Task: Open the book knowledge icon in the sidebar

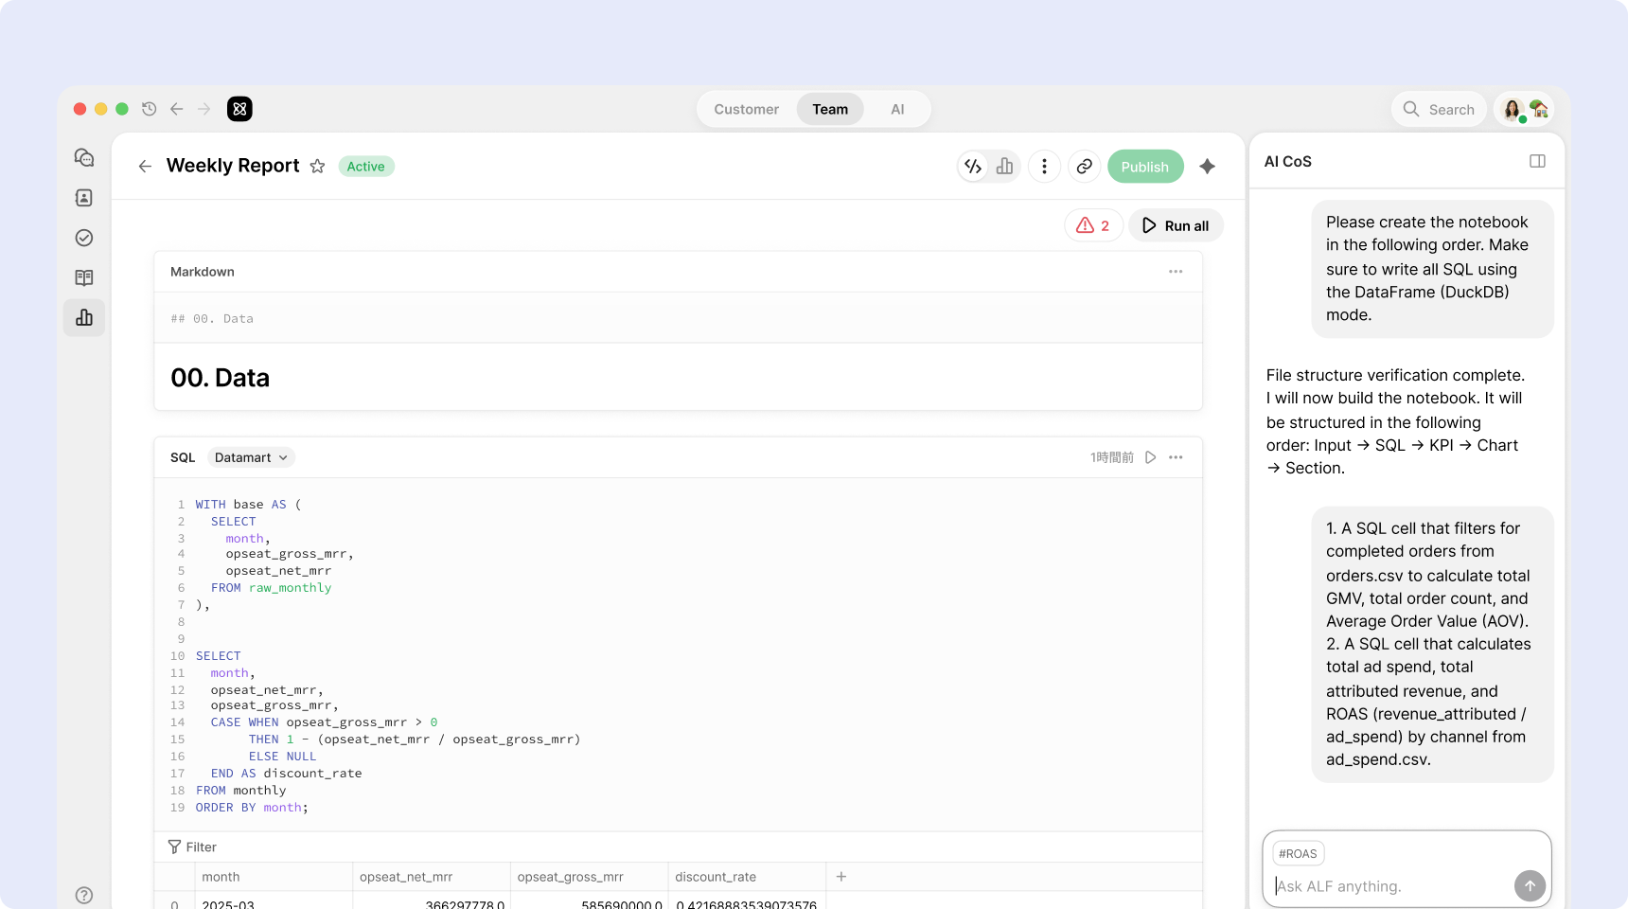Action: tap(84, 277)
